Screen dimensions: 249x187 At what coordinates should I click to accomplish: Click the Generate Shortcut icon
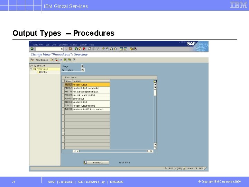(x=125, y=49)
